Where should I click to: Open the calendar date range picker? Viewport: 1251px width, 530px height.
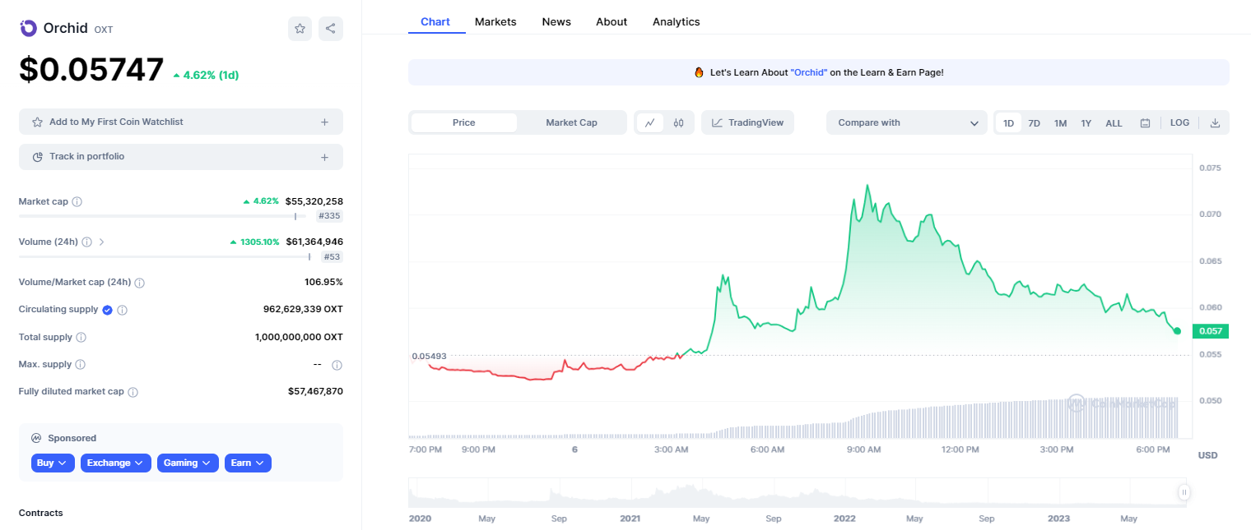[1145, 123]
